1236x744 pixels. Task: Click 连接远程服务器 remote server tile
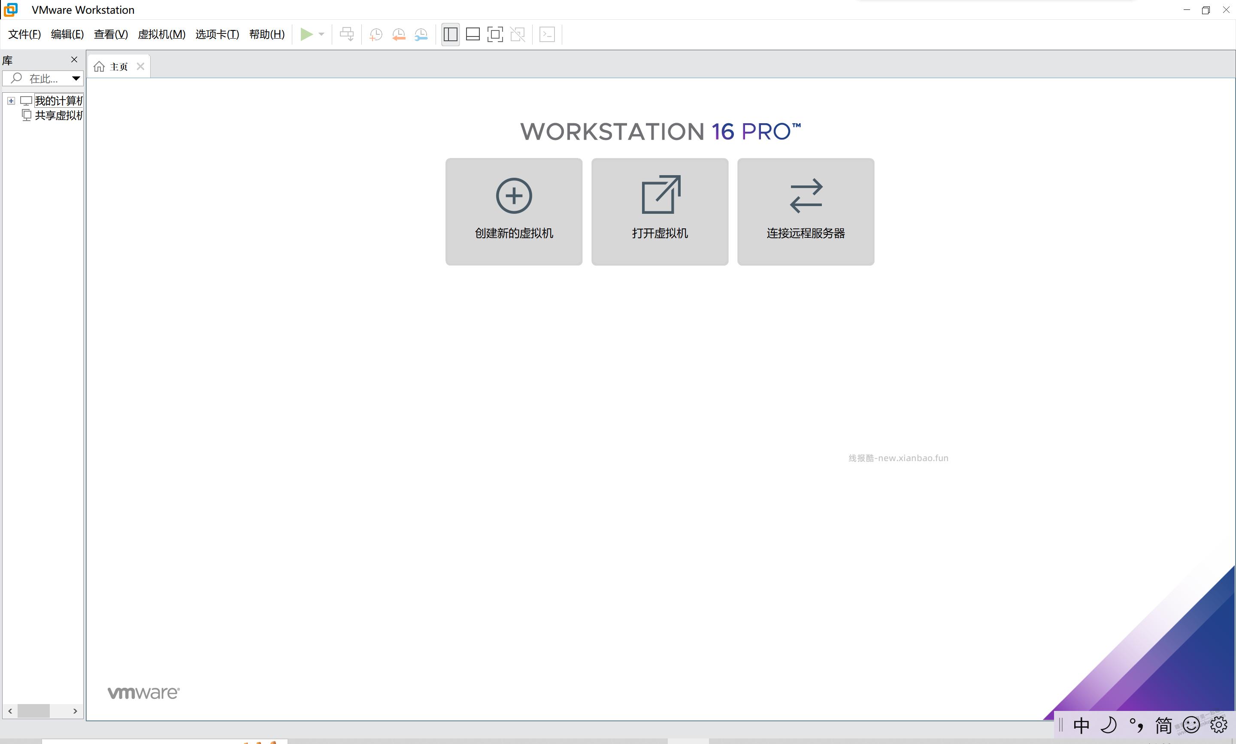[805, 212]
